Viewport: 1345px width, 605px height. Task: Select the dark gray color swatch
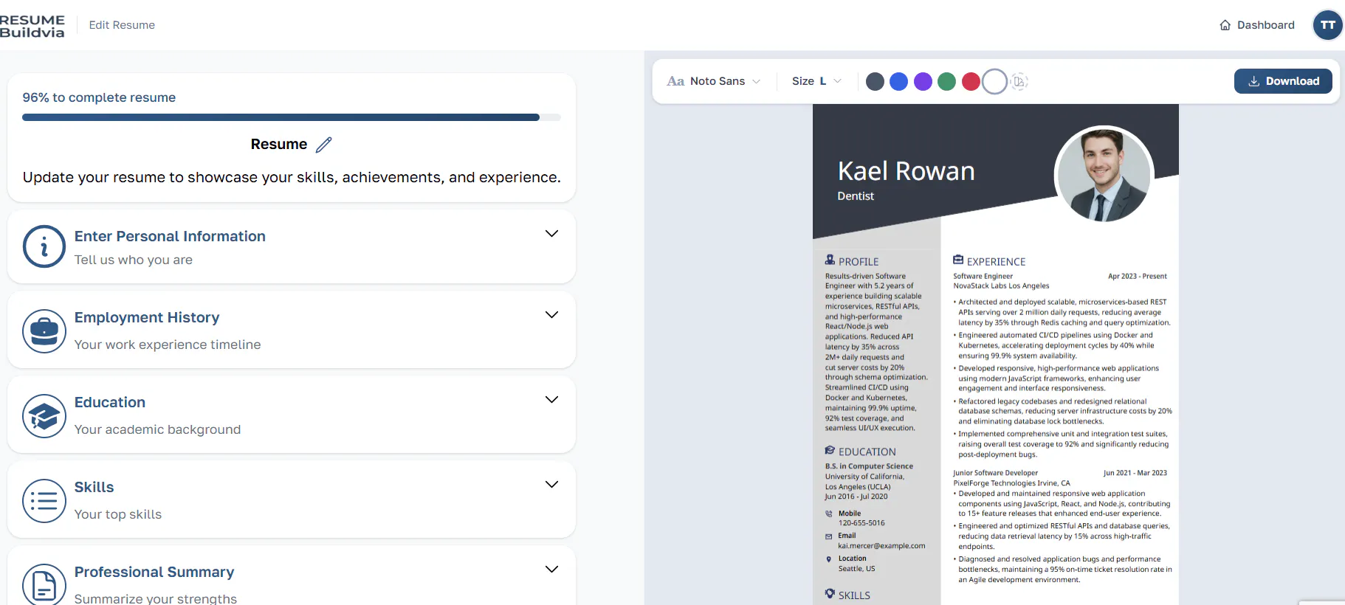[875, 81]
